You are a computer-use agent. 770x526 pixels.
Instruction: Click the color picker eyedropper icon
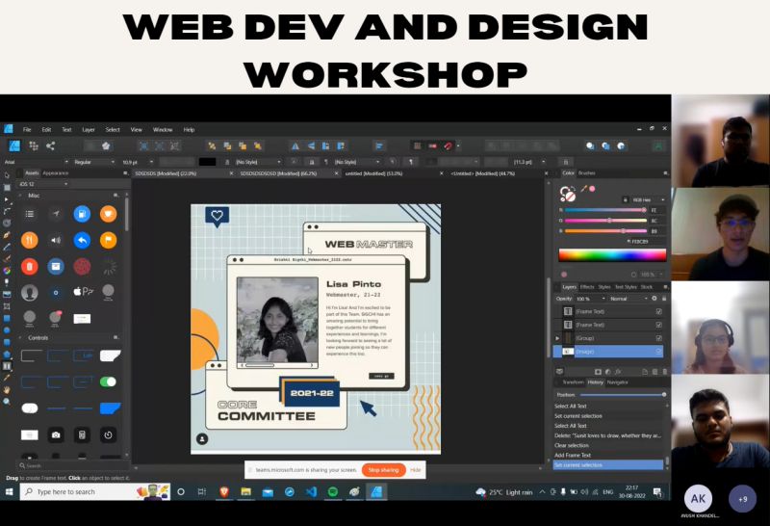pyautogui.click(x=583, y=188)
